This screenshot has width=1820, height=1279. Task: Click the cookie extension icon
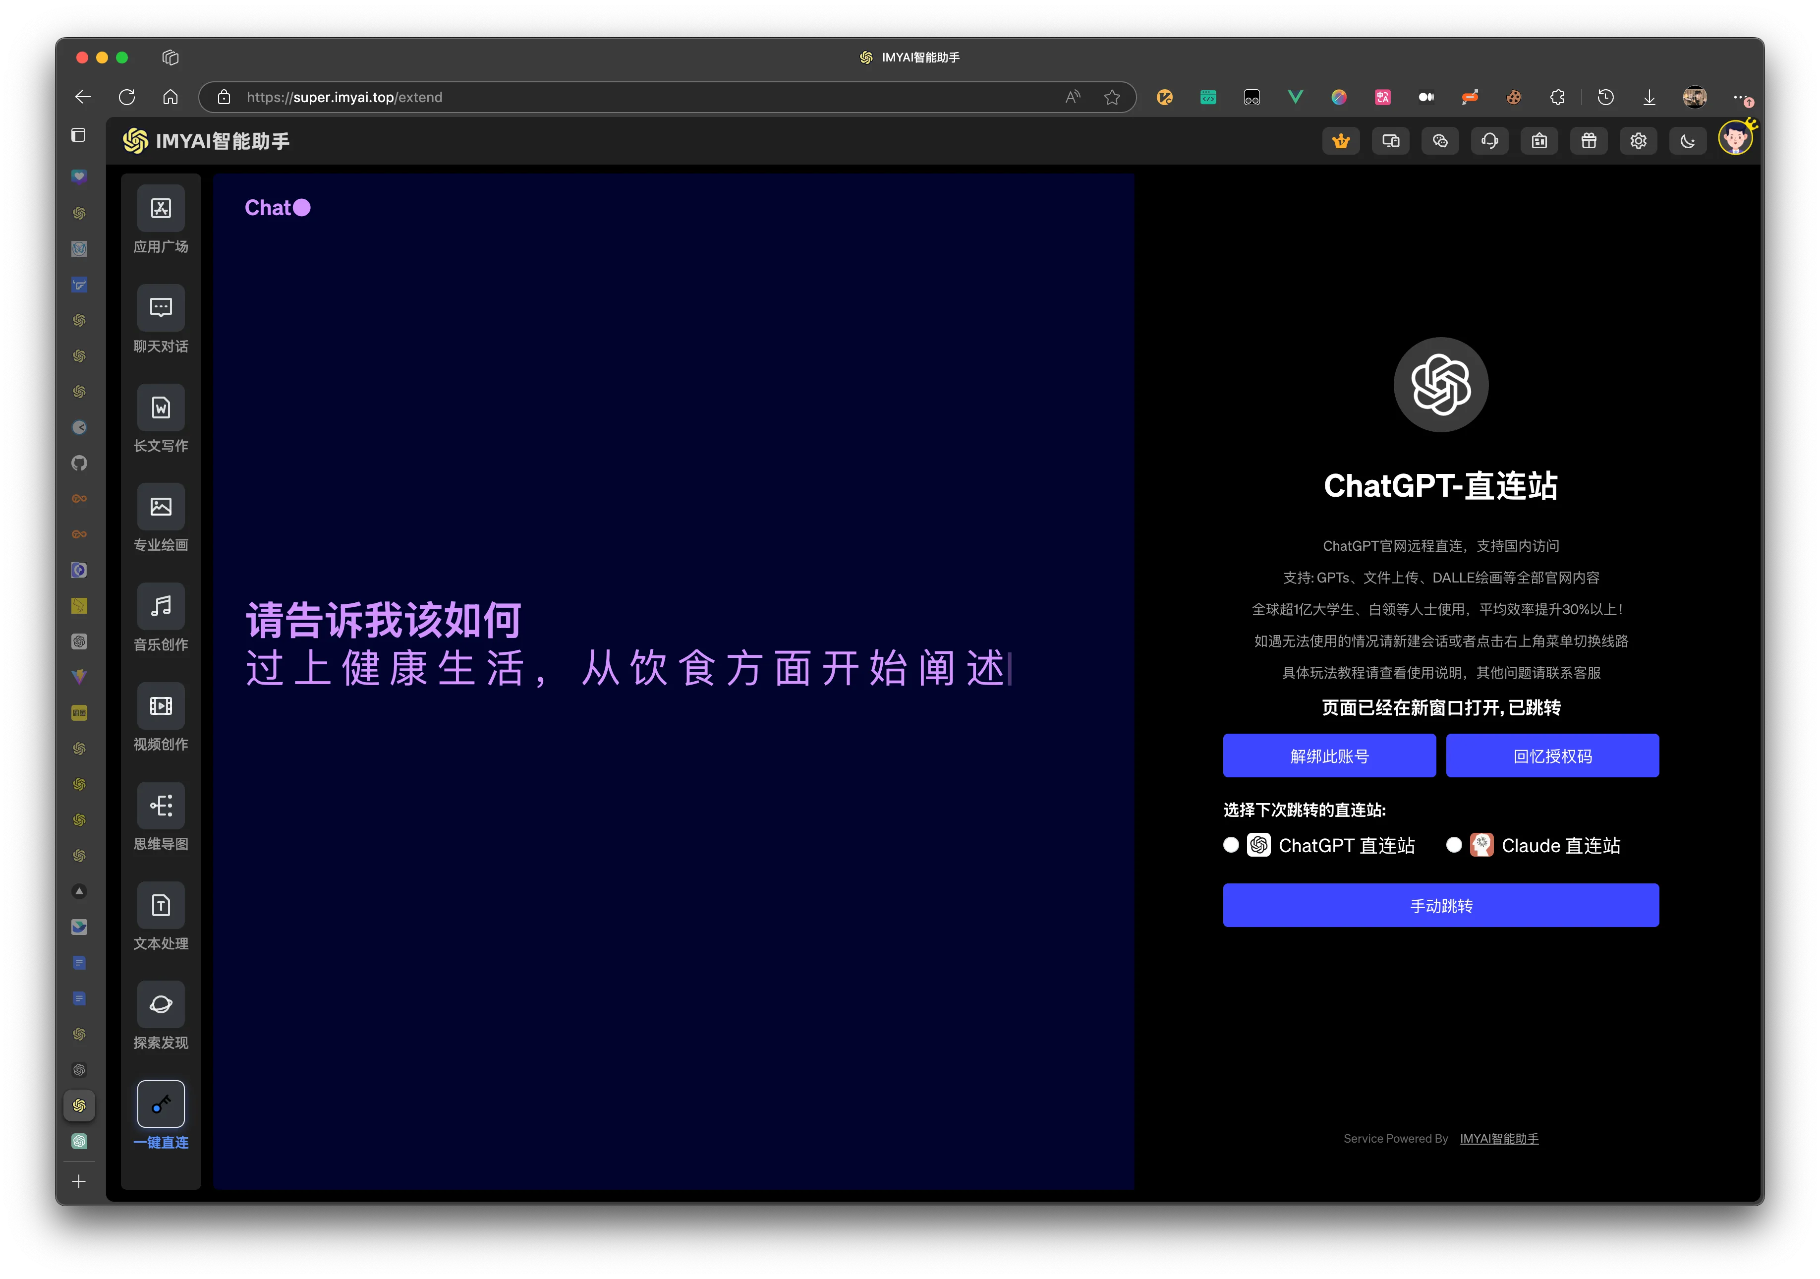tap(1513, 97)
